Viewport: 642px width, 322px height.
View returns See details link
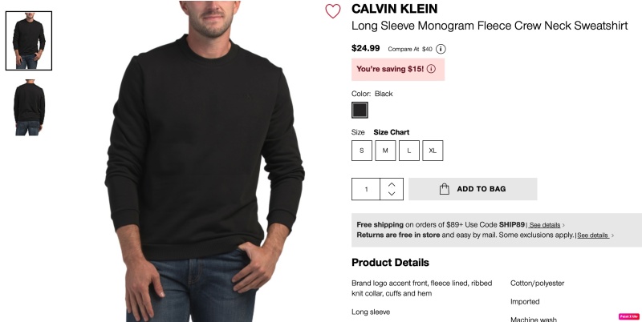tap(593, 235)
